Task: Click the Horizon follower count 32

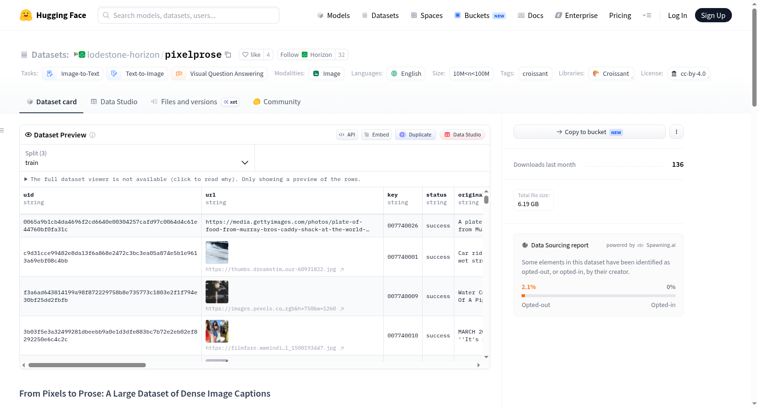Action: coord(342,54)
